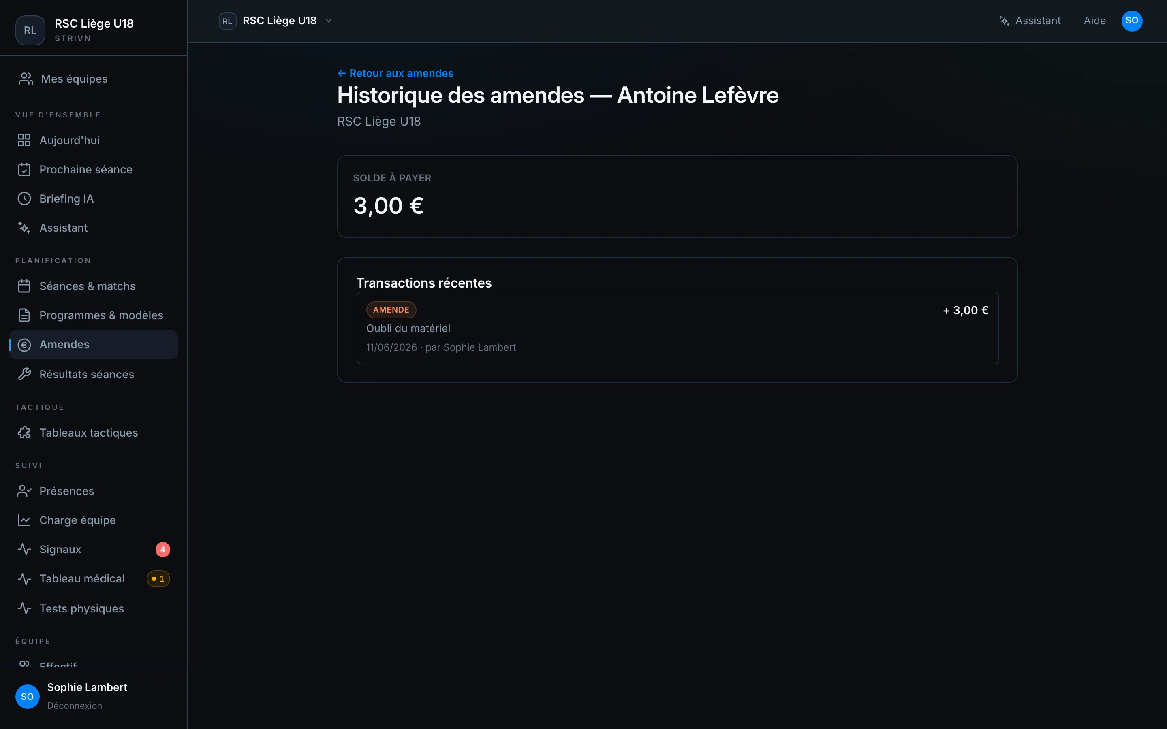Click the Tests physiques pulse icon
The height and width of the screenshot is (729, 1167).
coord(24,608)
